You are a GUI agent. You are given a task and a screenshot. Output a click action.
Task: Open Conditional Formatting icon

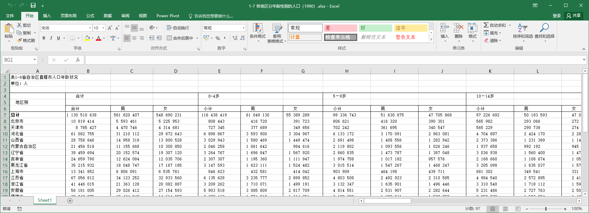(x=257, y=28)
